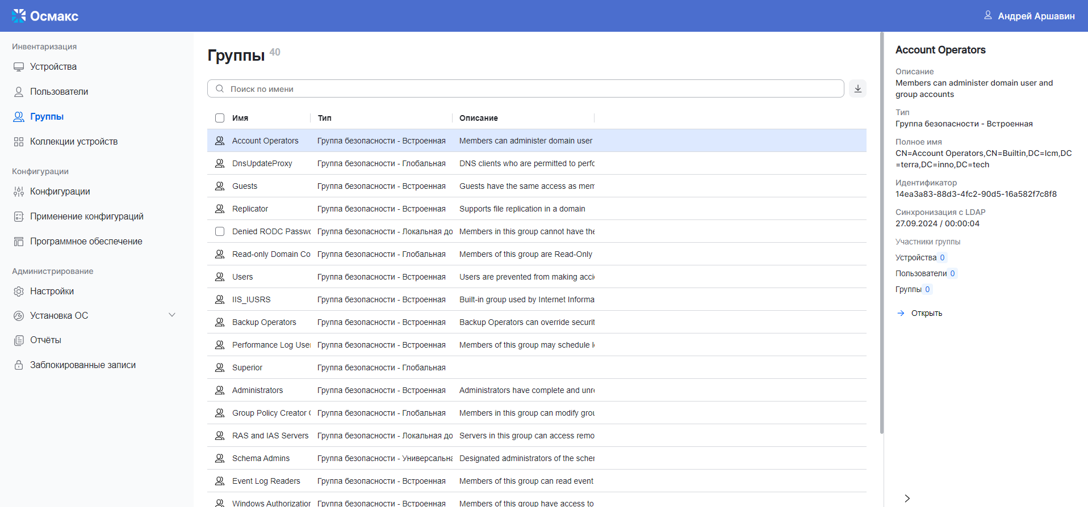Expand the Установка ОС submenu
Viewport: 1088px width, 507px height.
[x=171, y=315]
